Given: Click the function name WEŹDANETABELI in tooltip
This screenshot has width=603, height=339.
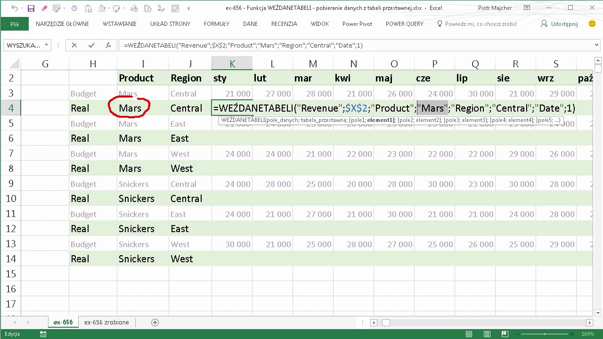Looking at the screenshot, I should tap(243, 120).
